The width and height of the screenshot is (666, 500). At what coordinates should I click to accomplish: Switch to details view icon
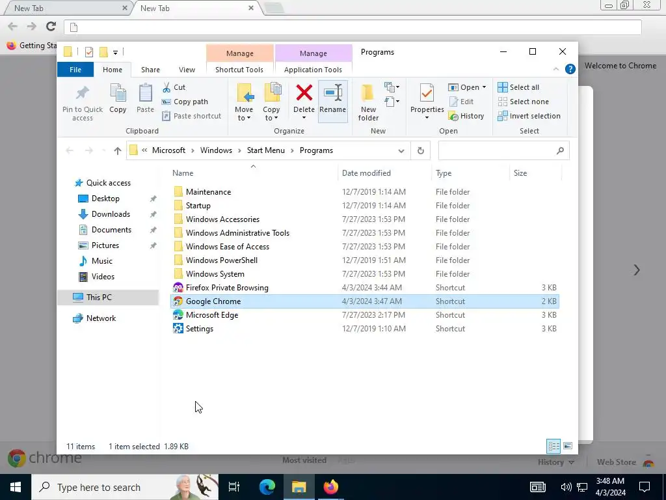click(x=553, y=446)
